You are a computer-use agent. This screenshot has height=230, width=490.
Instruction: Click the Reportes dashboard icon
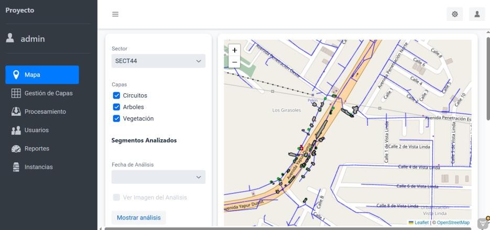[x=16, y=149]
